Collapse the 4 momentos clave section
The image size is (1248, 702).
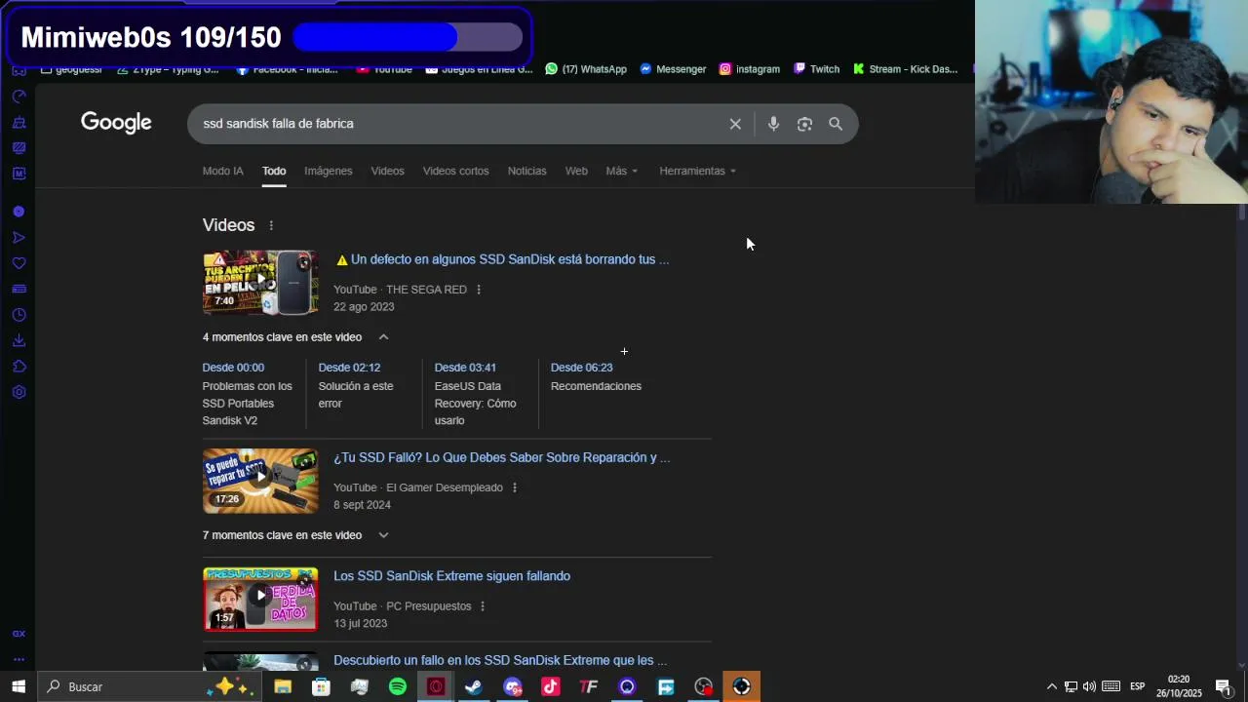click(x=383, y=337)
